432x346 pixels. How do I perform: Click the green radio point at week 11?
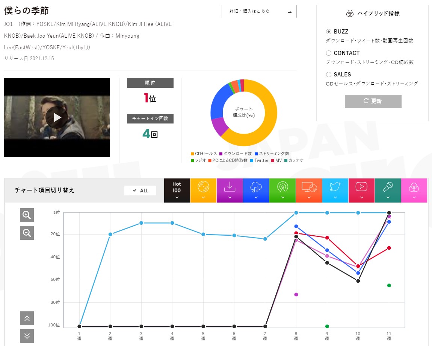tap(389, 285)
